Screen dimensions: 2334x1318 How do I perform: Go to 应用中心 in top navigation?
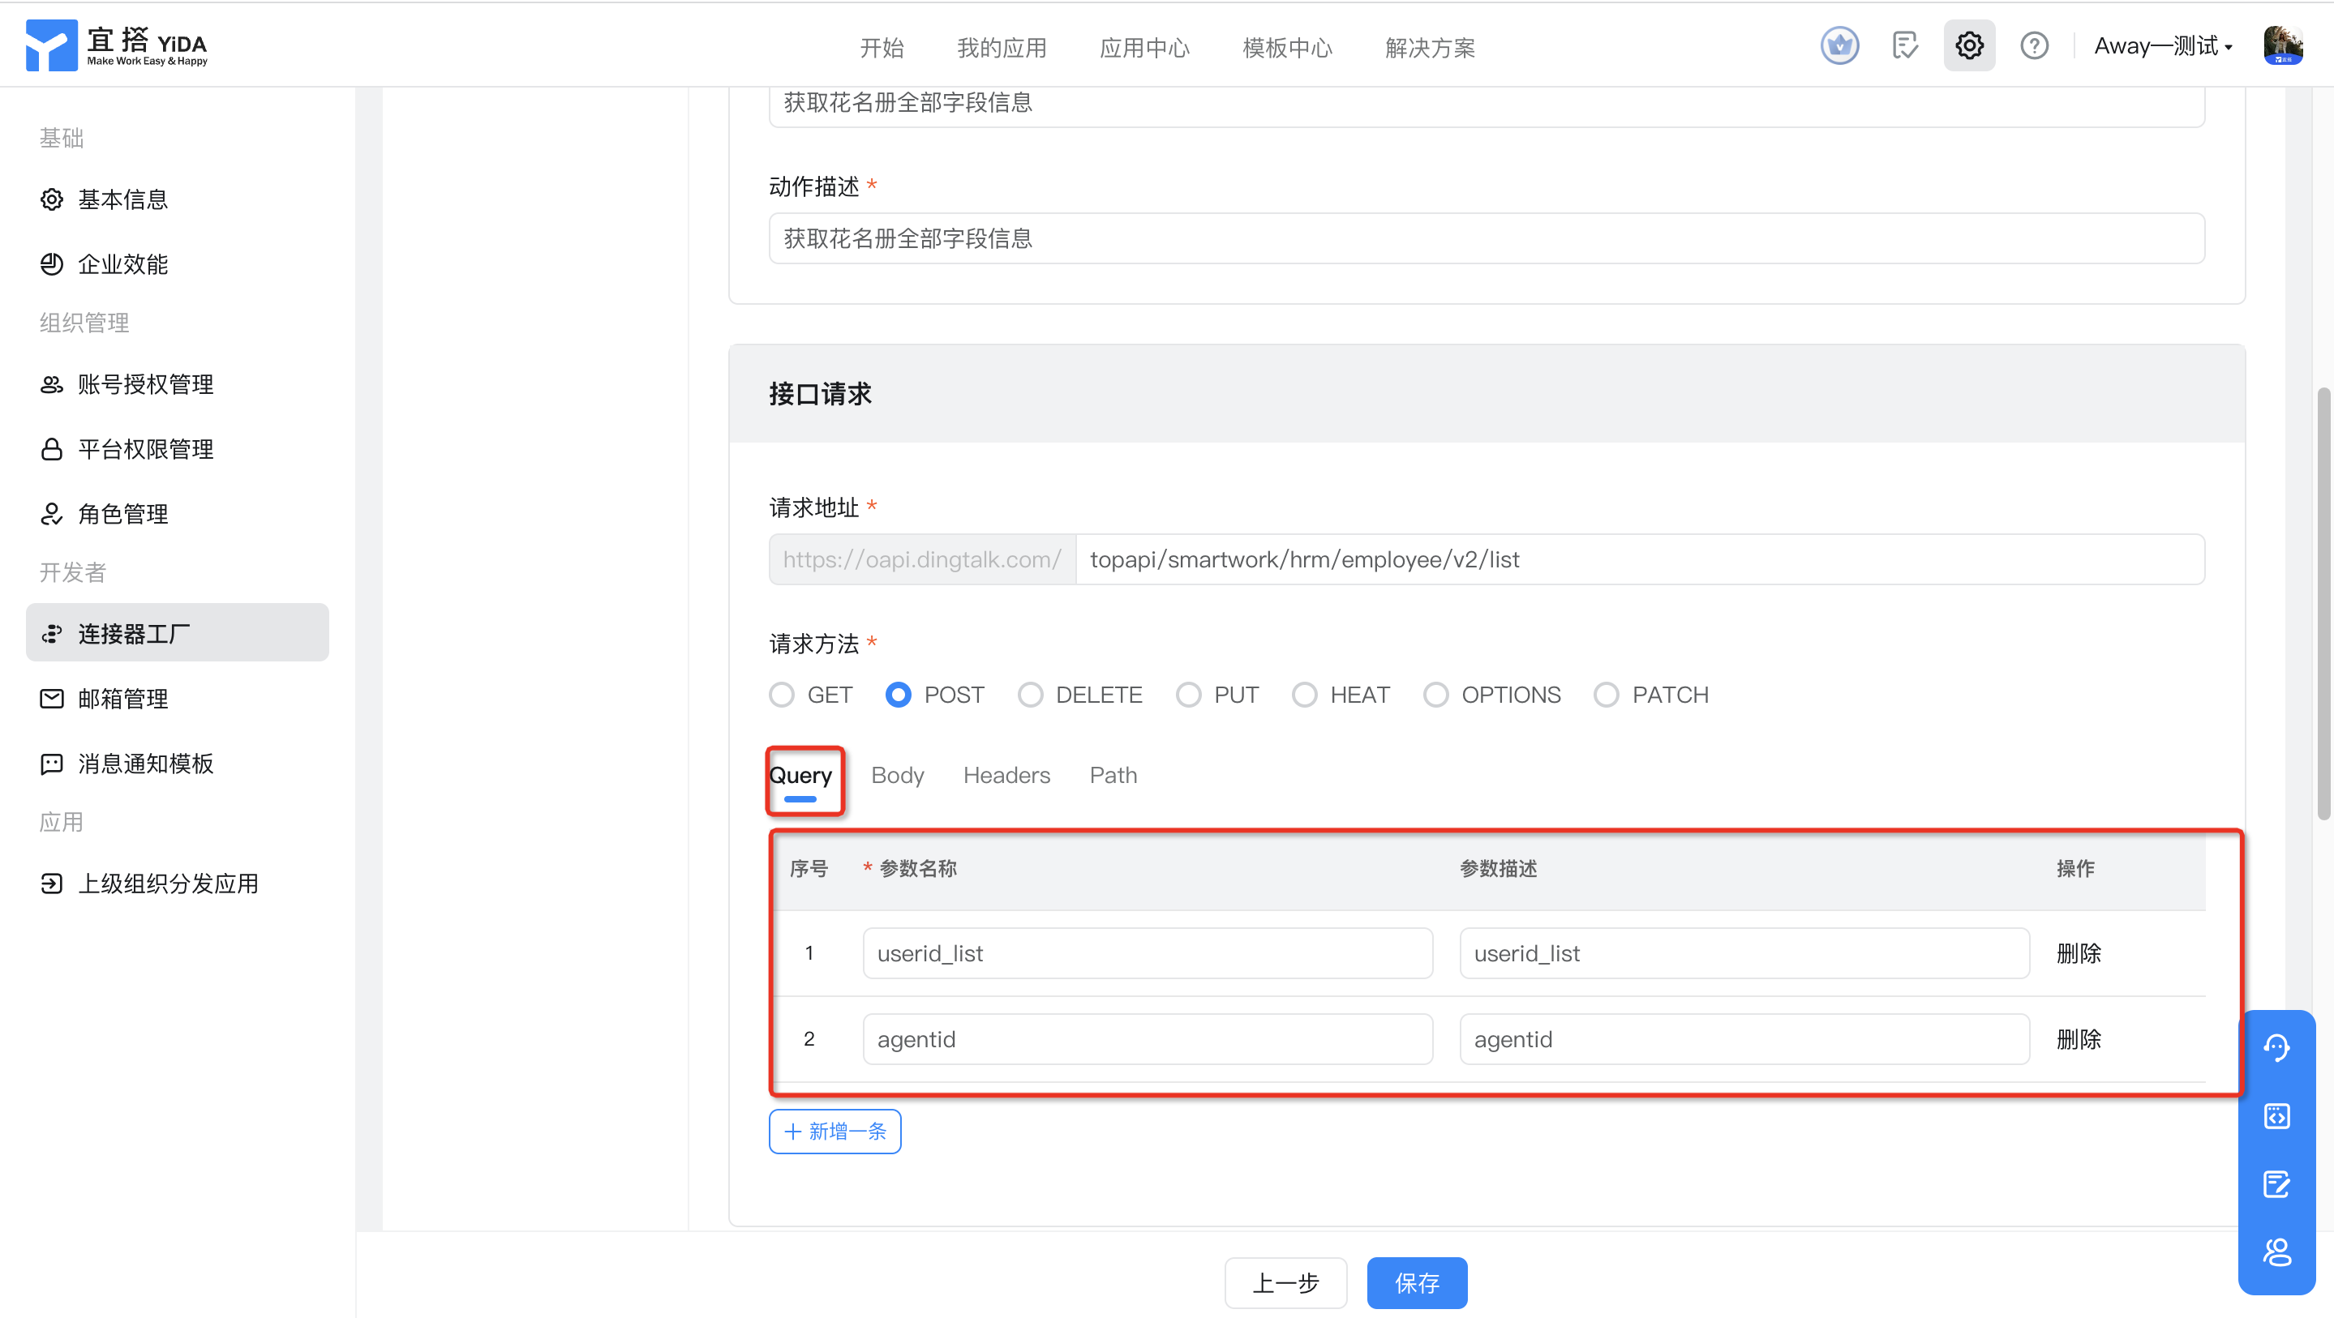point(1144,47)
